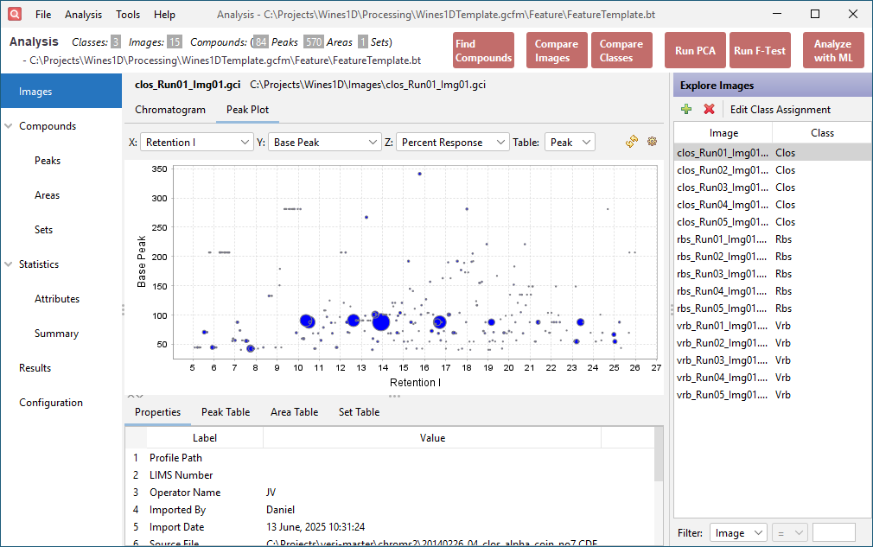Open the Filter Image dropdown

click(737, 533)
